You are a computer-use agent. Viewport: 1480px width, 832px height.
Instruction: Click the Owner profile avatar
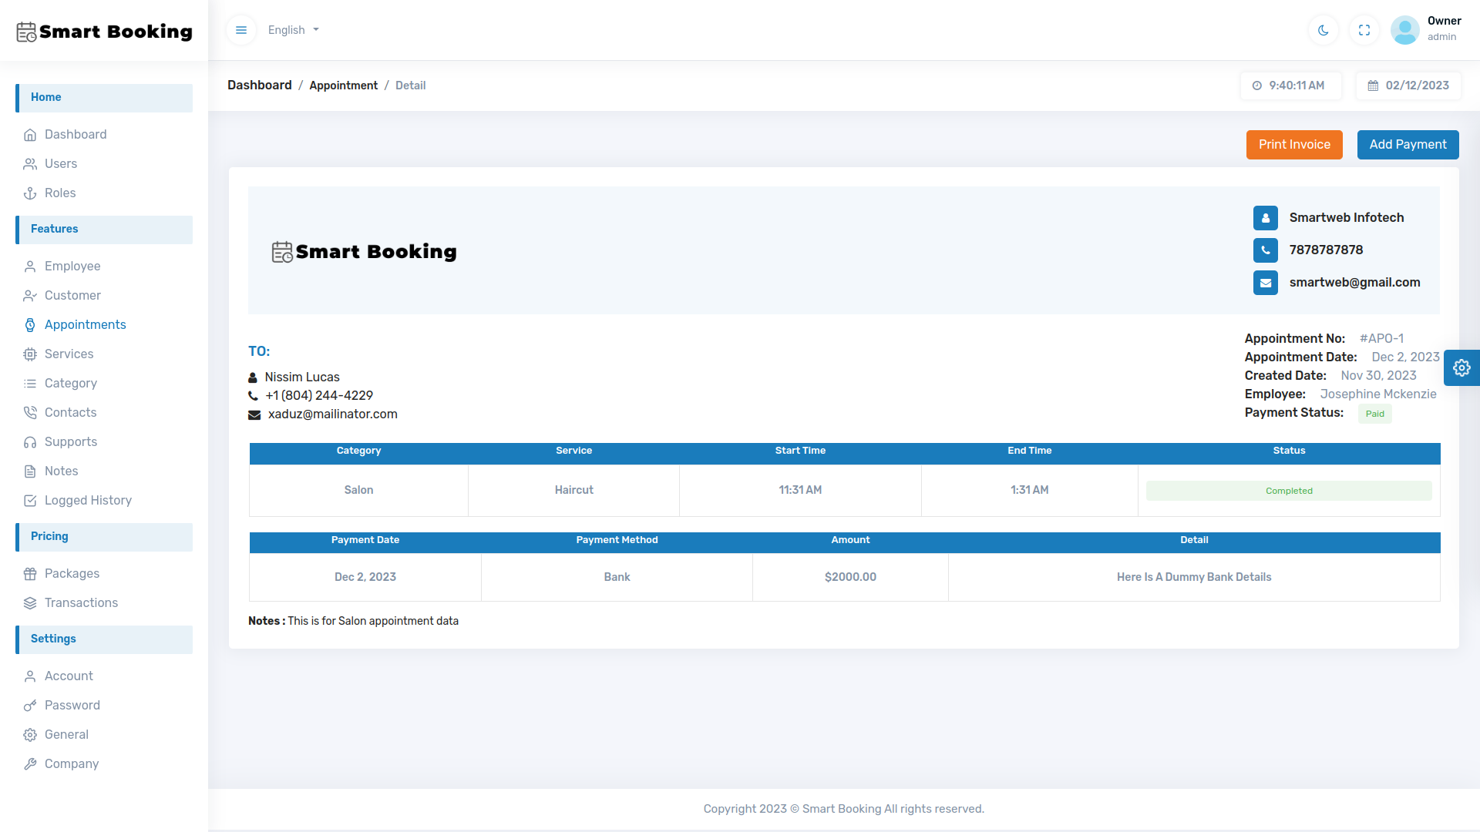pos(1404,30)
